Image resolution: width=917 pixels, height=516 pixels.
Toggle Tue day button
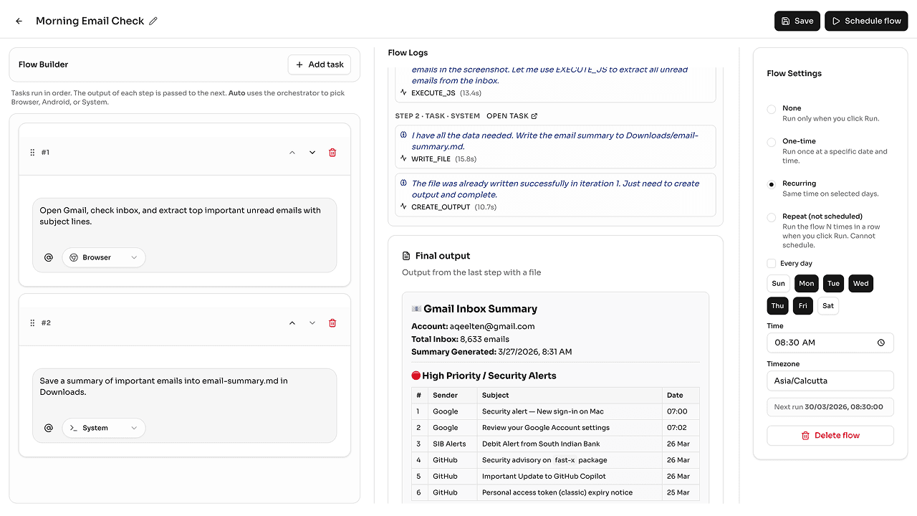834,284
